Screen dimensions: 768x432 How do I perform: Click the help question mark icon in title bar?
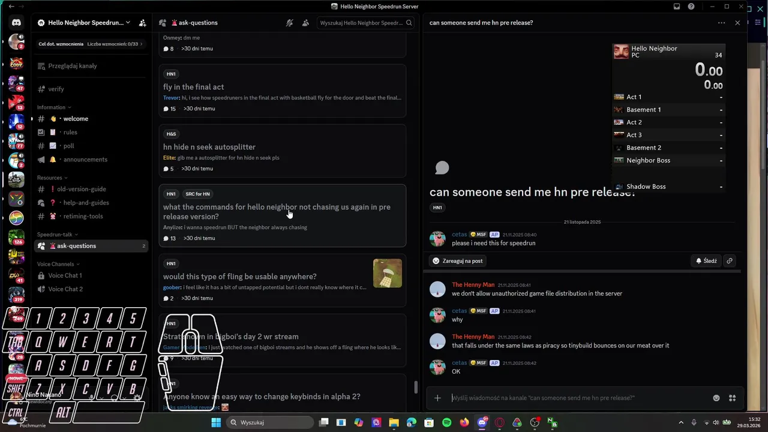691,7
